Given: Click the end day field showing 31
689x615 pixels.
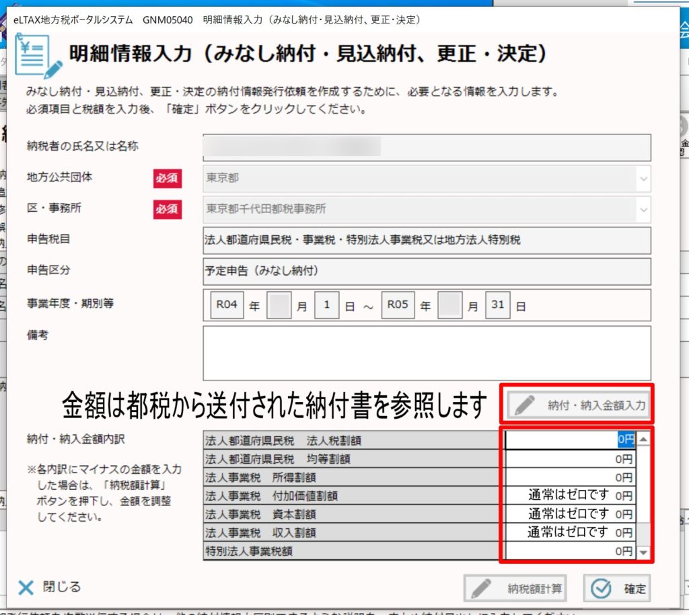Looking at the screenshot, I should point(497,305).
